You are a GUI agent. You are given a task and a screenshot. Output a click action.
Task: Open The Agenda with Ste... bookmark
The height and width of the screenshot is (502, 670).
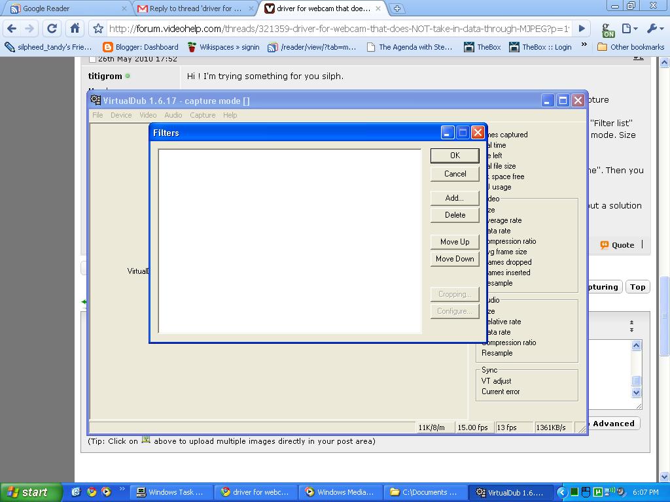(x=410, y=47)
